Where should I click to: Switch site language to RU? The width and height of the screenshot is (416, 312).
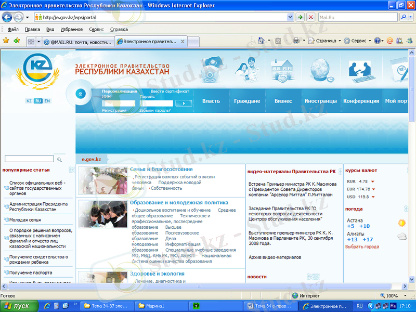tap(38, 101)
